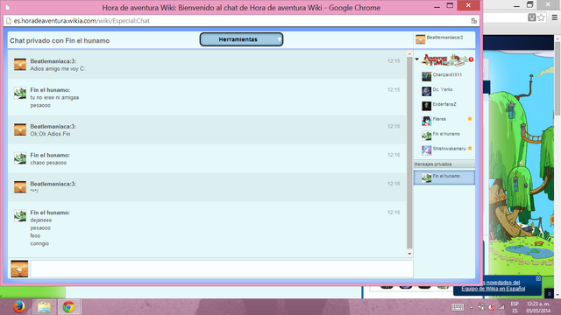Click the star badge next to Fileres
561x315 pixels.
pyautogui.click(x=470, y=119)
